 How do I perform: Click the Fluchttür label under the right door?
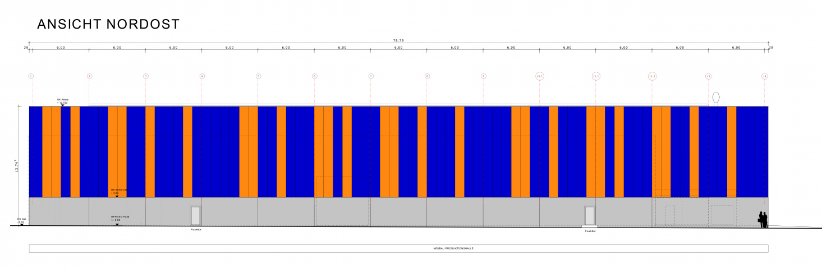(x=590, y=231)
